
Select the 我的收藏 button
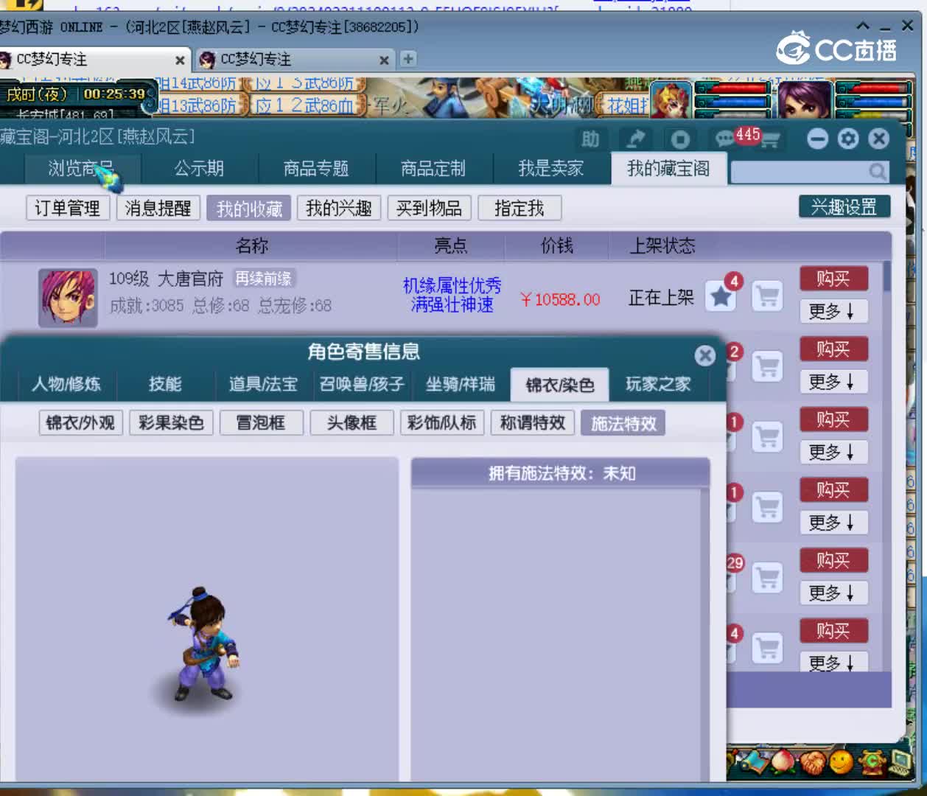(x=249, y=209)
